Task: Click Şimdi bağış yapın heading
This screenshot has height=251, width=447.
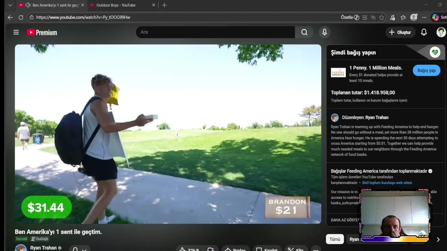Action: point(353,53)
